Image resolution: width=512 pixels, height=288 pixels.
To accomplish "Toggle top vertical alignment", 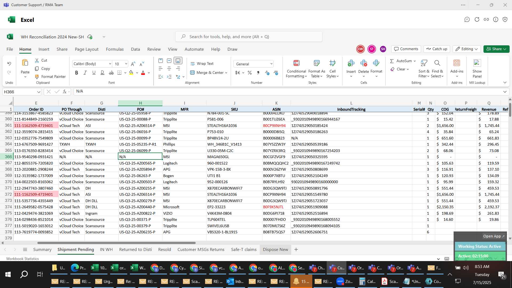I will (160, 61).
